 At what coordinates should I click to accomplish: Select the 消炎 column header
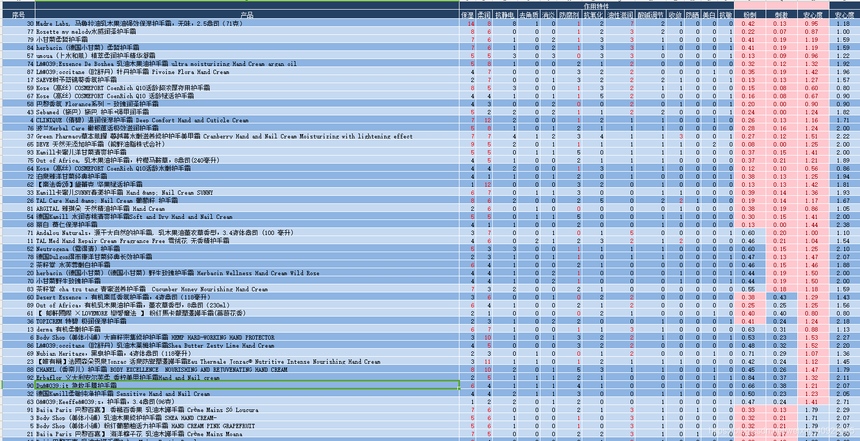(x=548, y=15)
